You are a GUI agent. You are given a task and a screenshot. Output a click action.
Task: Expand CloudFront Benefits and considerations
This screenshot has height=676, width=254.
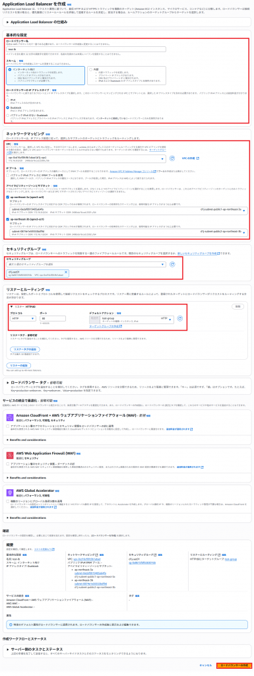(26, 440)
